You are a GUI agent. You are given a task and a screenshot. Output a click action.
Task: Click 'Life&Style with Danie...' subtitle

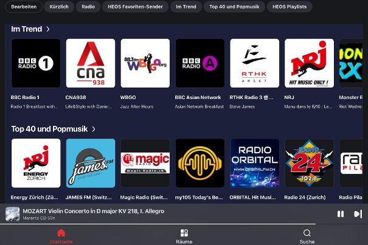(x=89, y=106)
